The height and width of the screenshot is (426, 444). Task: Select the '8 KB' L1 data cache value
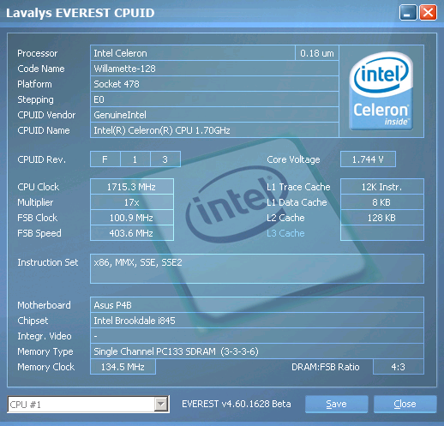click(382, 202)
